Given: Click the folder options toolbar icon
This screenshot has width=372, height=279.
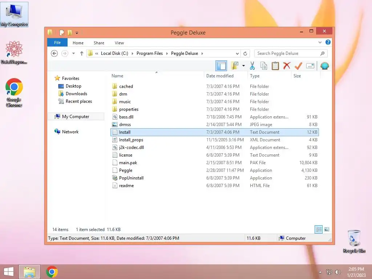Looking at the screenshot, I should pos(235,66).
